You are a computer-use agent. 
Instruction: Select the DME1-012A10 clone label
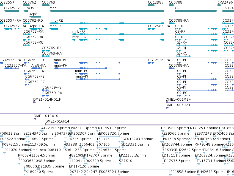pyautogui.click(x=46, y=116)
